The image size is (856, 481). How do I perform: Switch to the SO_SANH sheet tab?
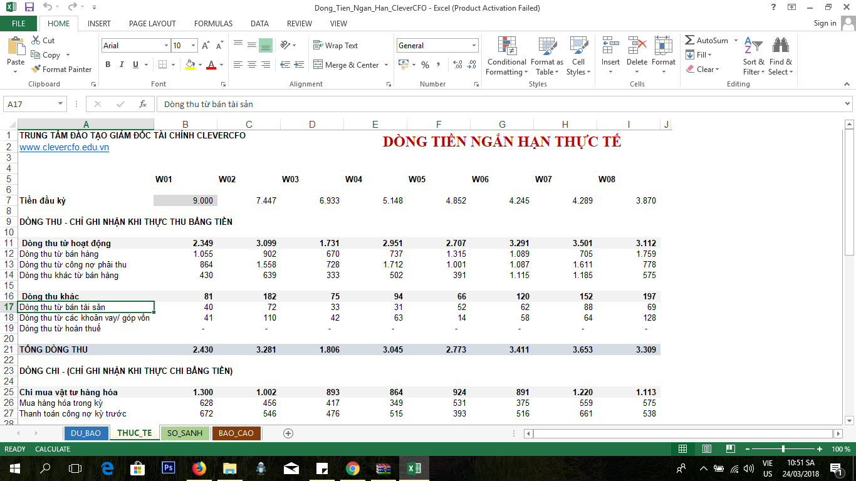tap(185, 433)
